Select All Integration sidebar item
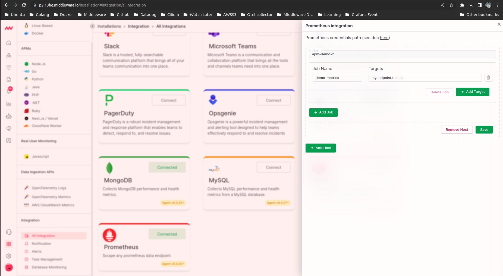Screen dimensions: 503x276 tap(54, 236)
